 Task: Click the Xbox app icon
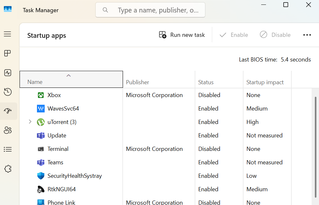point(41,95)
